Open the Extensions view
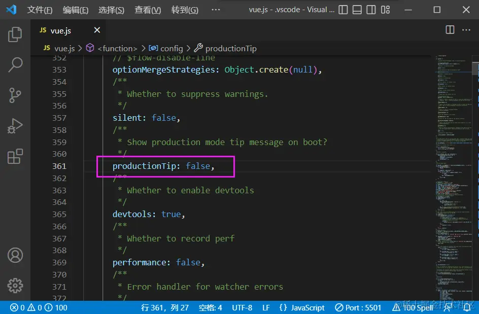 click(x=15, y=156)
